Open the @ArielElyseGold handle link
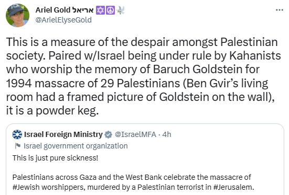 click(63, 20)
